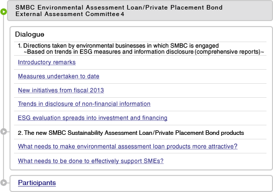
Task: Follow ESG evaluation spreads into investment link
Action: (92, 118)
